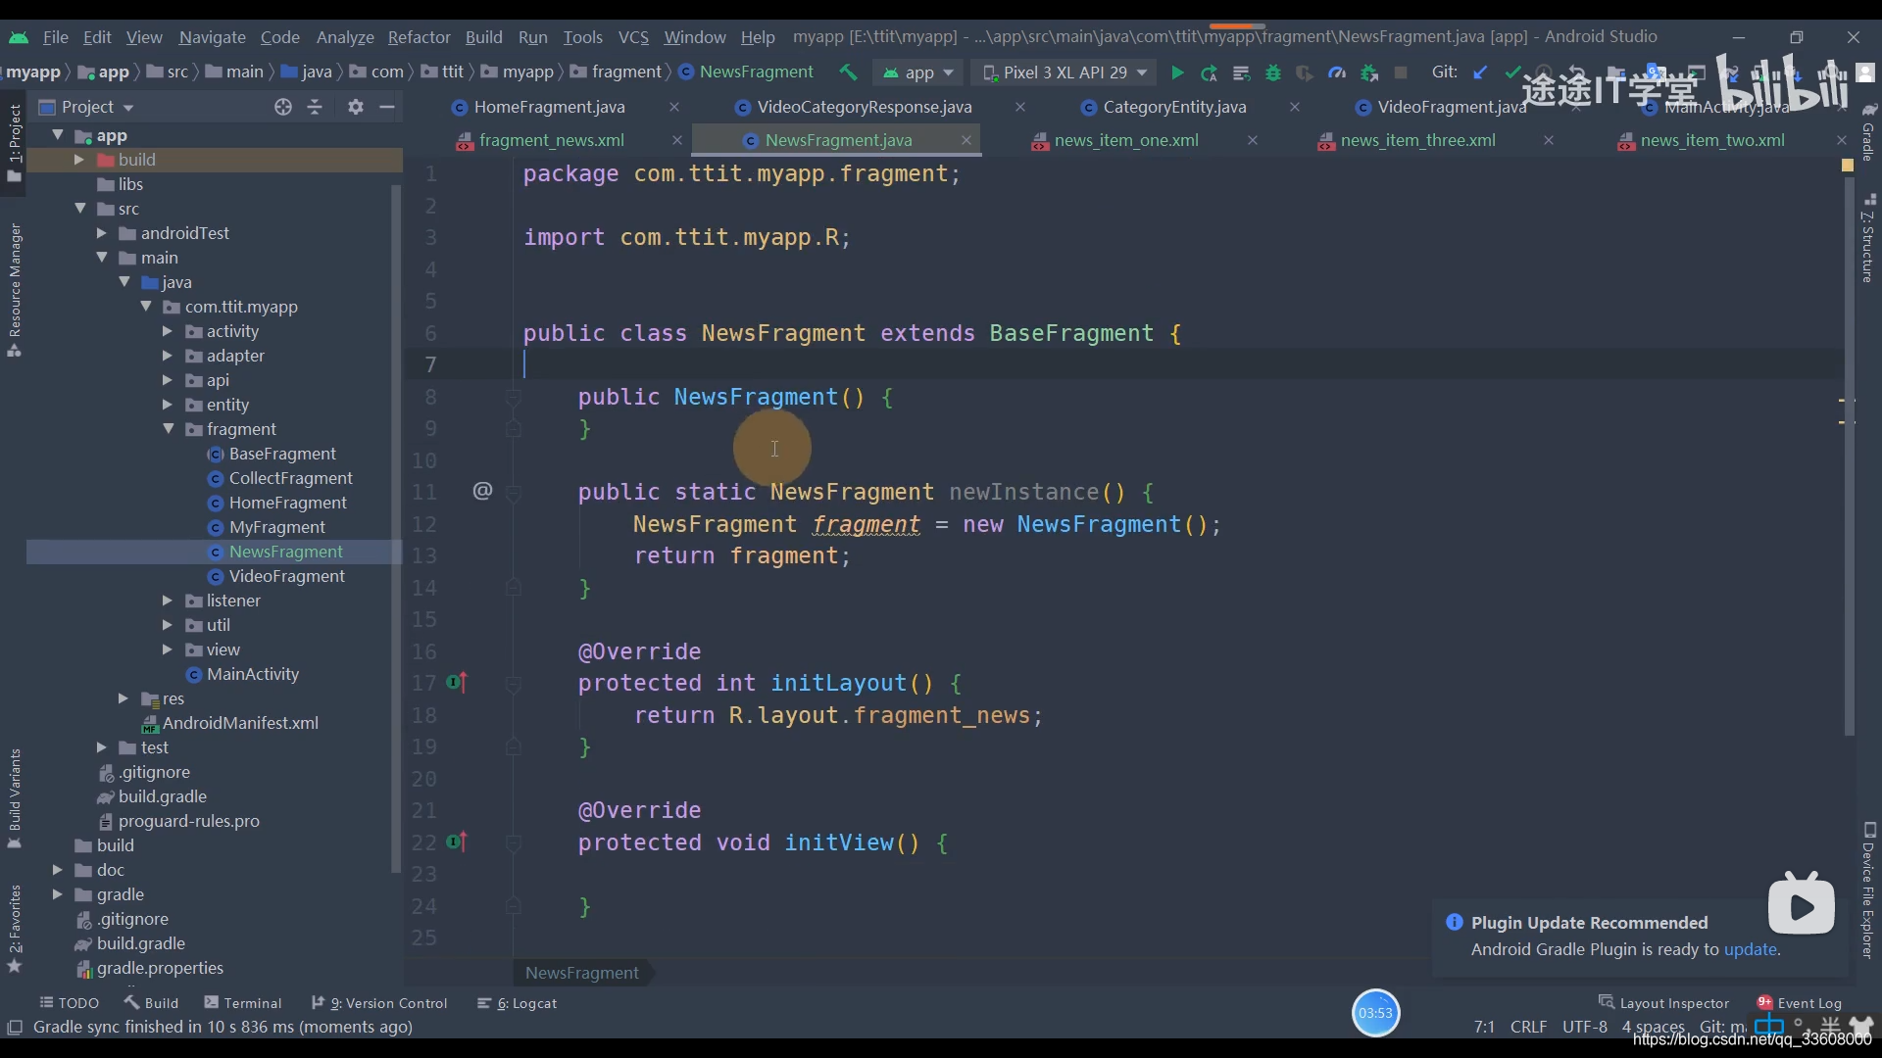1882x1058 pixels.
Task: Switch to the CategoryEntity.java tab
Action: pyautogui.click(x=1174, y=107)
